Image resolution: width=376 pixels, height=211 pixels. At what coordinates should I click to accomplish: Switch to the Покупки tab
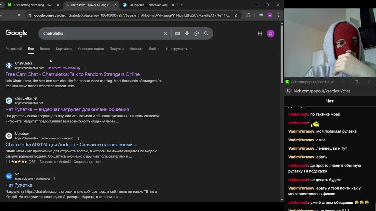[x=117, y=49]
